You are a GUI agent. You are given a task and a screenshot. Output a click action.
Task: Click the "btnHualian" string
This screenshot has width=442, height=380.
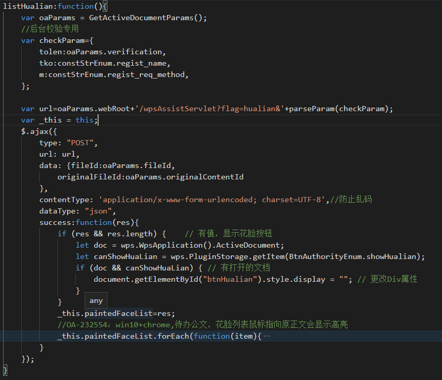(230, 279)
